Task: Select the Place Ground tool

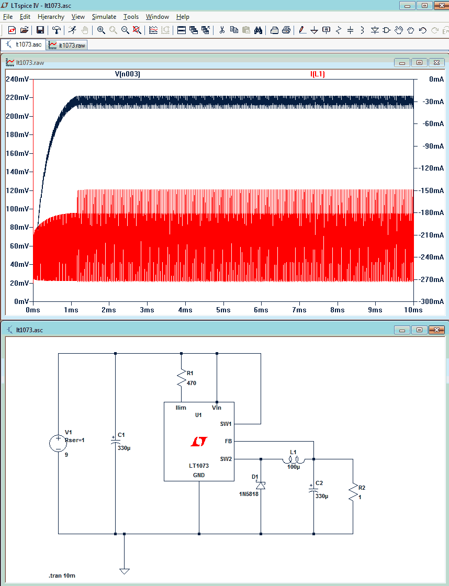Action: [314, 30]
